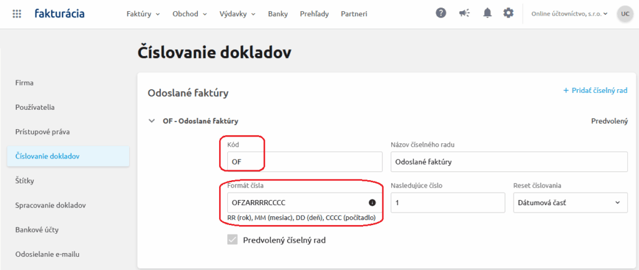Expand the Online účtovníctvo company selector
The image size is (639, 270).
coord(569,14)
